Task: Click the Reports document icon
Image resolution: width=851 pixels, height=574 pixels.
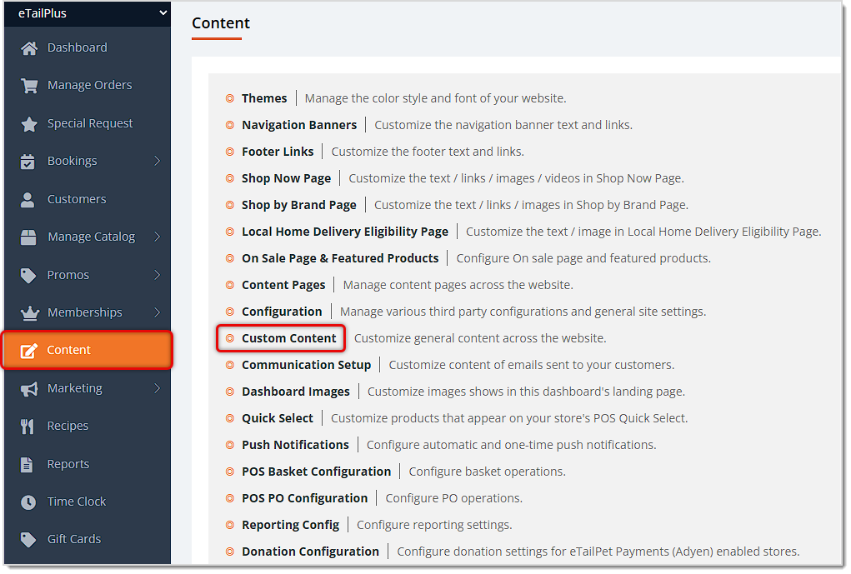Action: point(27,465)
